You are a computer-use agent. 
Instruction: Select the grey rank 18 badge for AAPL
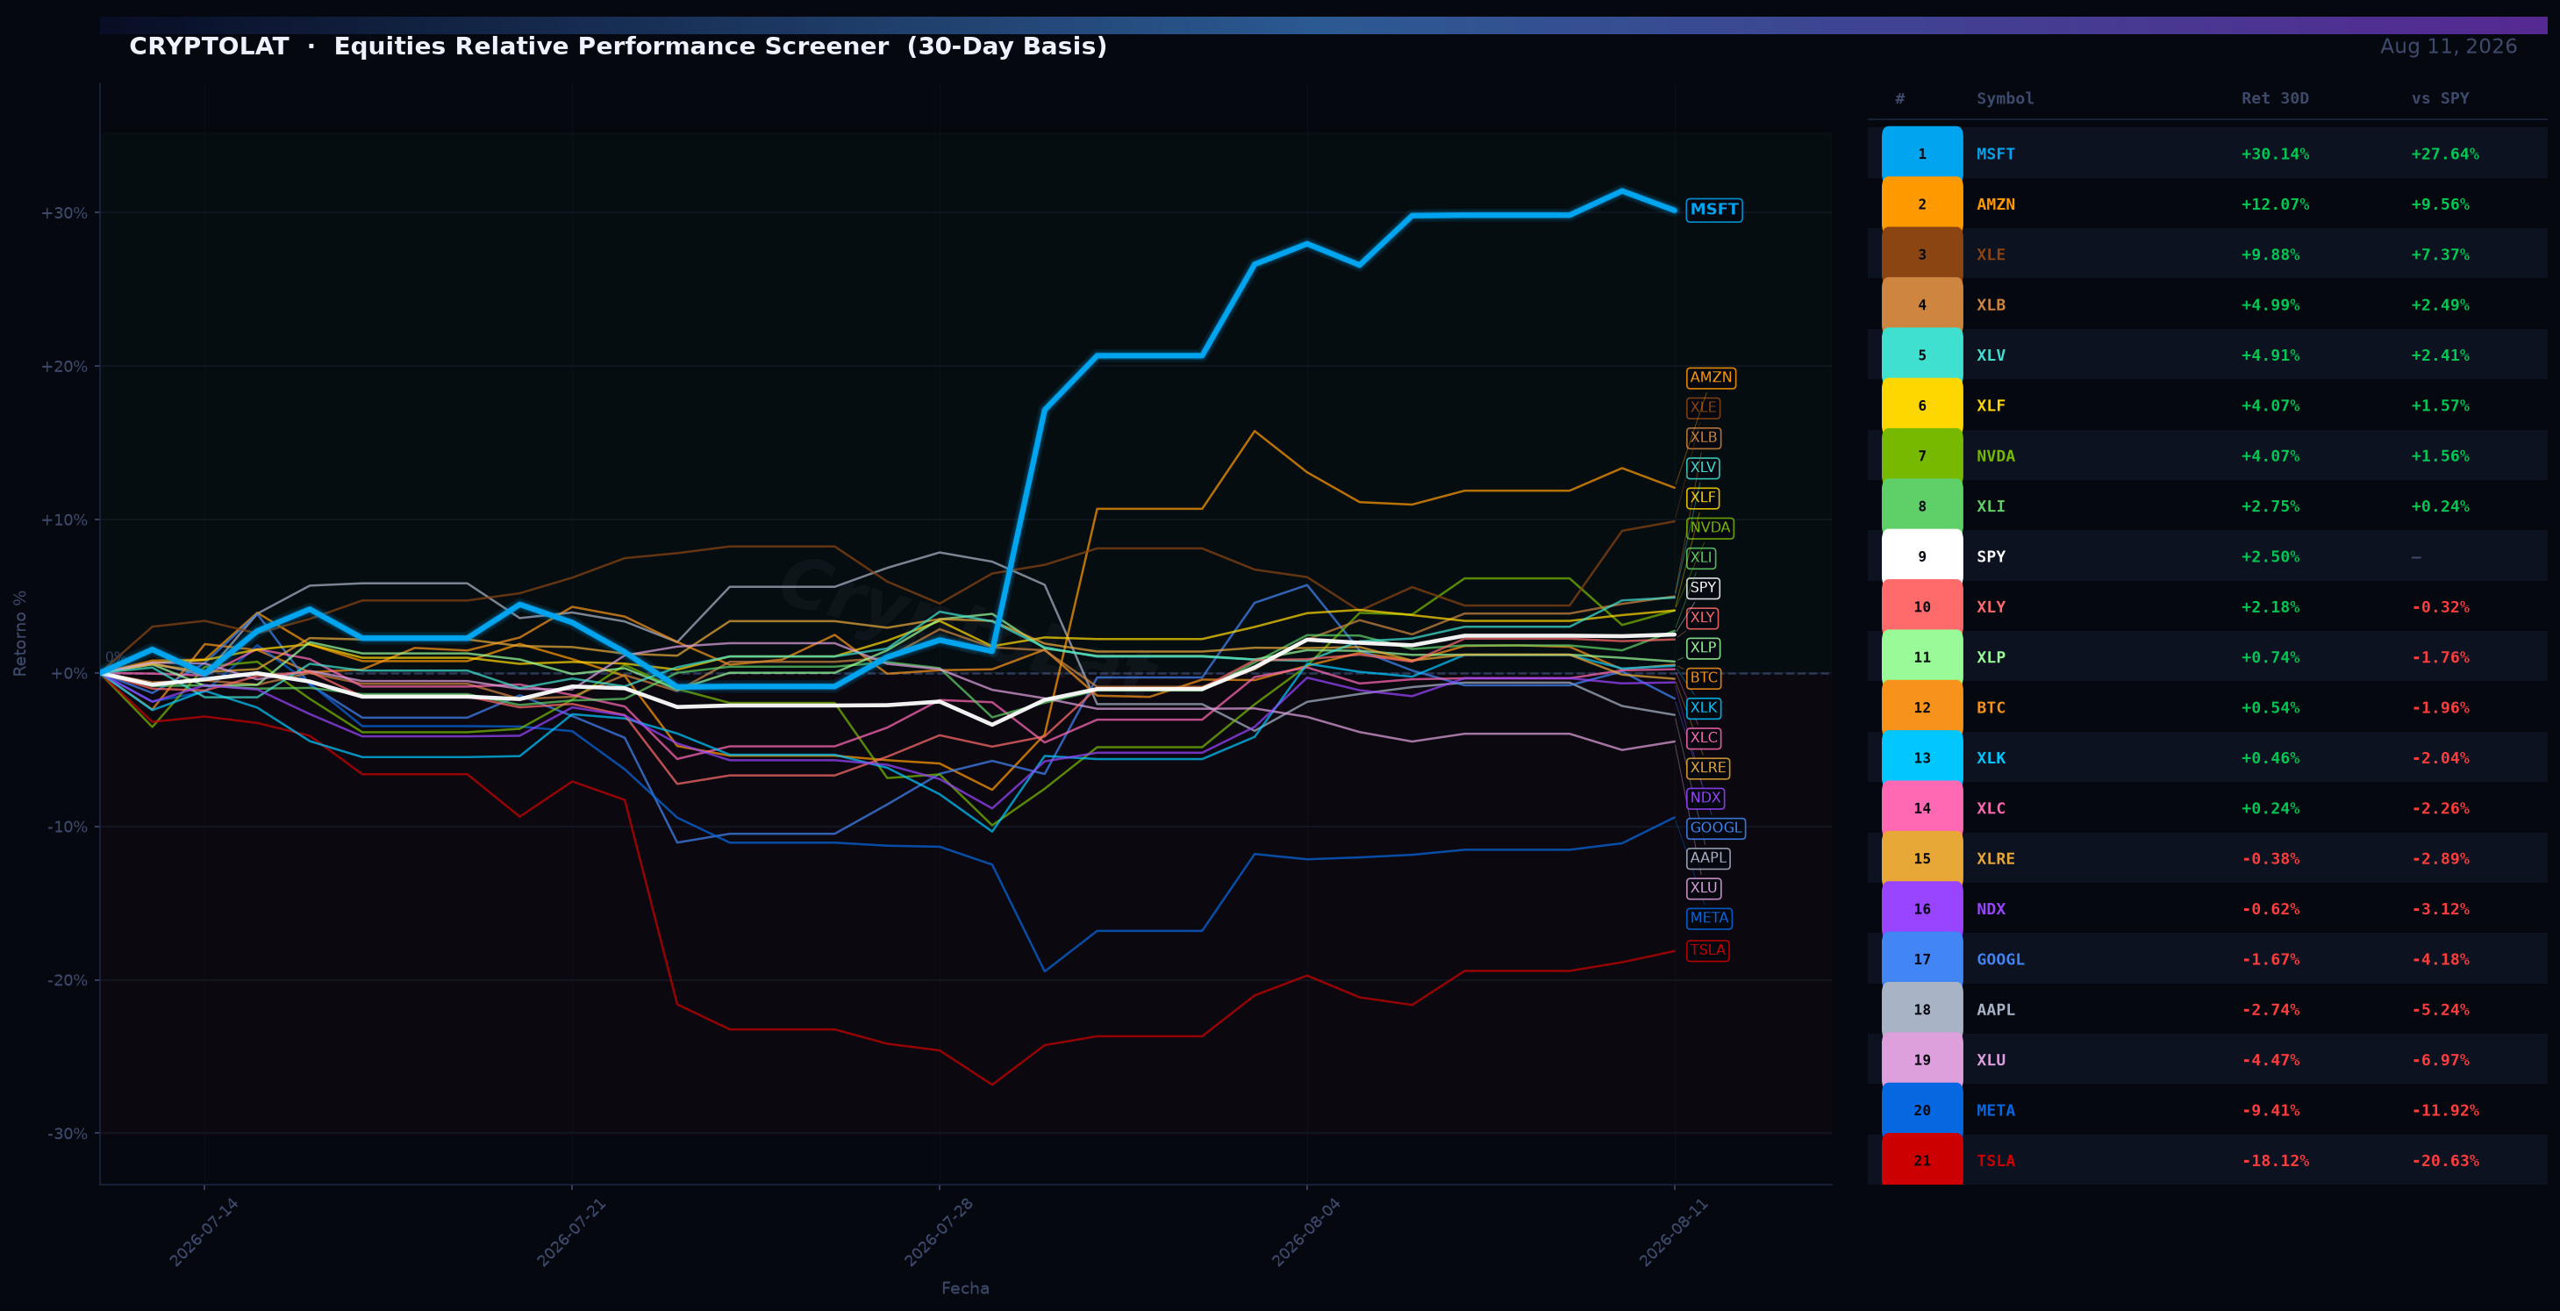pyautogui.click(x=1921, y=1010)
